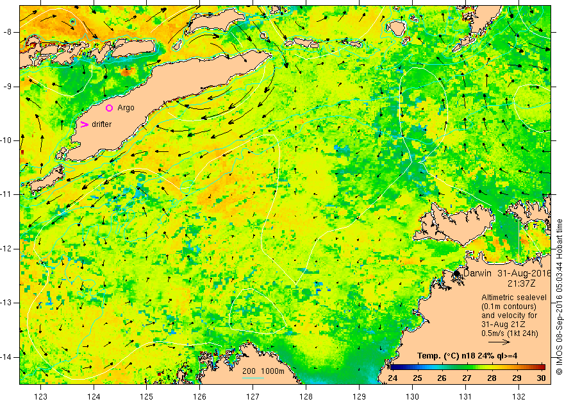Click the longitude axis label '126'
564x404 pixels.
(199, 396)
